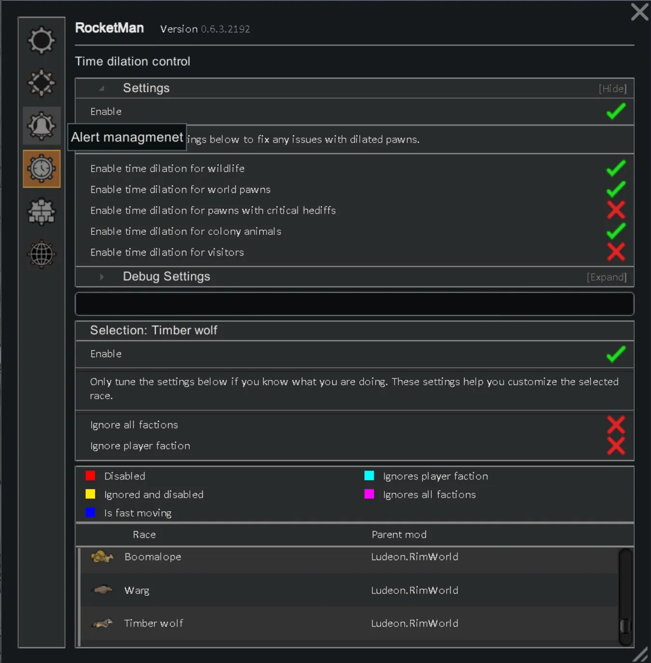Open the general settings gear icon in sidebar
Image resolution: width=651 pixels, height=663 pixels.
pos(42,40)
